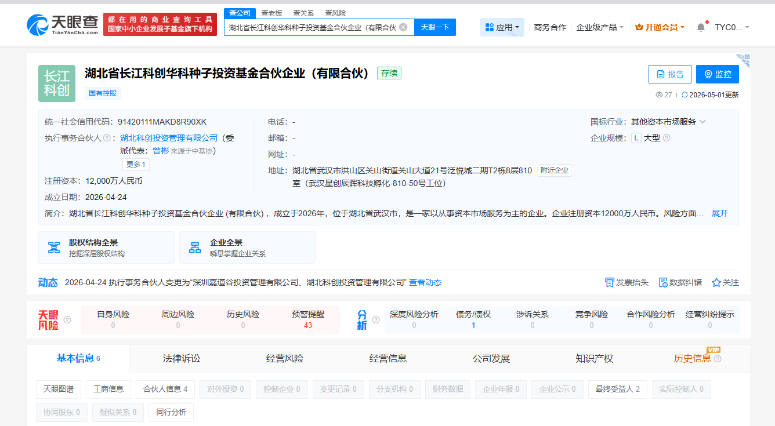Select the 最终受益人 2 sub-tab
775x426 pixels.
[618, 389]
